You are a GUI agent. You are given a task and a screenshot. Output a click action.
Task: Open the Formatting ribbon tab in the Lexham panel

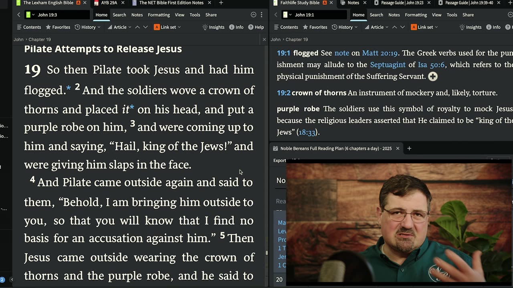[159, 15]
